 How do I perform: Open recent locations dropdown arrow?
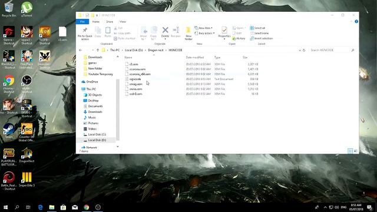(92, 50)
